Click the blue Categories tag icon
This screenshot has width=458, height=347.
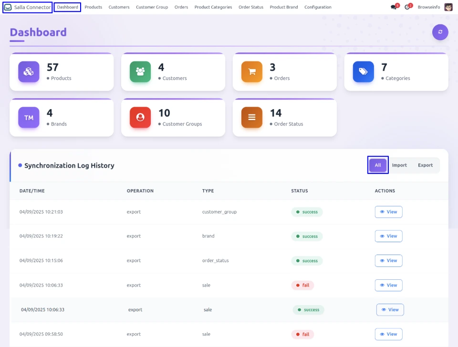(364, 71)
